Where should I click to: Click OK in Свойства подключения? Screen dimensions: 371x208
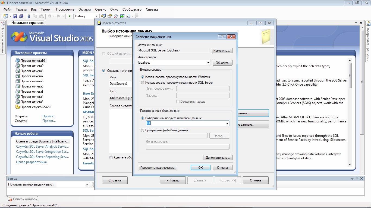(200, 168)
